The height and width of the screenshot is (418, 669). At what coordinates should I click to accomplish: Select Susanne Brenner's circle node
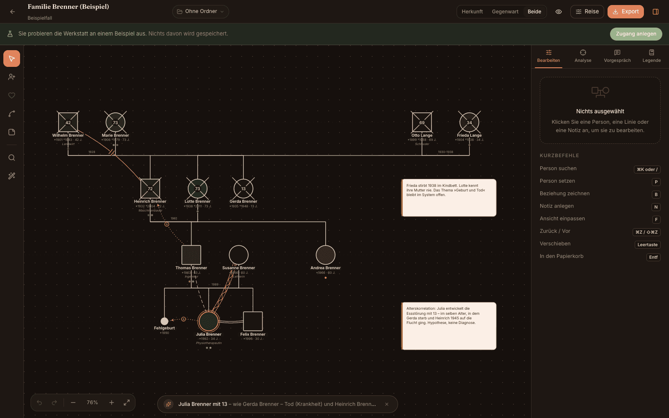239,255
